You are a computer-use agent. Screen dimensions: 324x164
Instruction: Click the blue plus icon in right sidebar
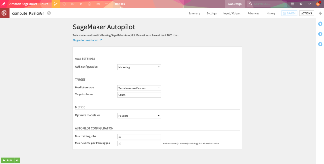click(320, 24)
